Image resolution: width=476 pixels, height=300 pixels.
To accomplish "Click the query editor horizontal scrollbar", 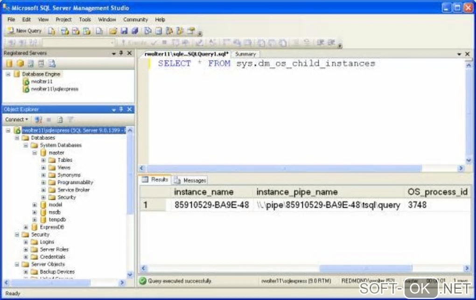I will pyautogui.click(x=285, y=168).
